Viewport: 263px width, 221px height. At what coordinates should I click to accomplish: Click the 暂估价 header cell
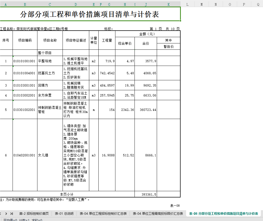pyautogui.click(x=169, y=47)
